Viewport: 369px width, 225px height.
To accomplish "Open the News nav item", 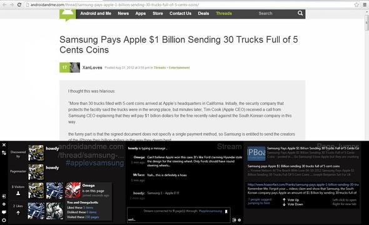I will 123,13.
